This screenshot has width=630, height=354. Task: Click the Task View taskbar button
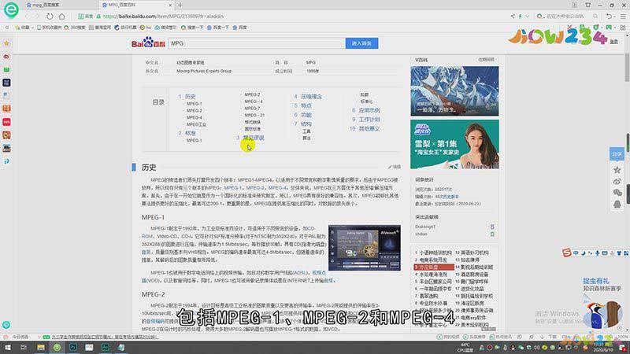click(x=24, y=348)
